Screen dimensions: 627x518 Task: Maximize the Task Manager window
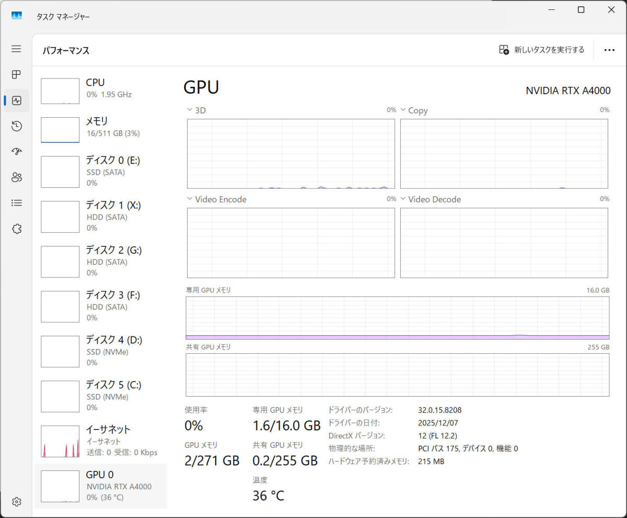click(581, 10)
